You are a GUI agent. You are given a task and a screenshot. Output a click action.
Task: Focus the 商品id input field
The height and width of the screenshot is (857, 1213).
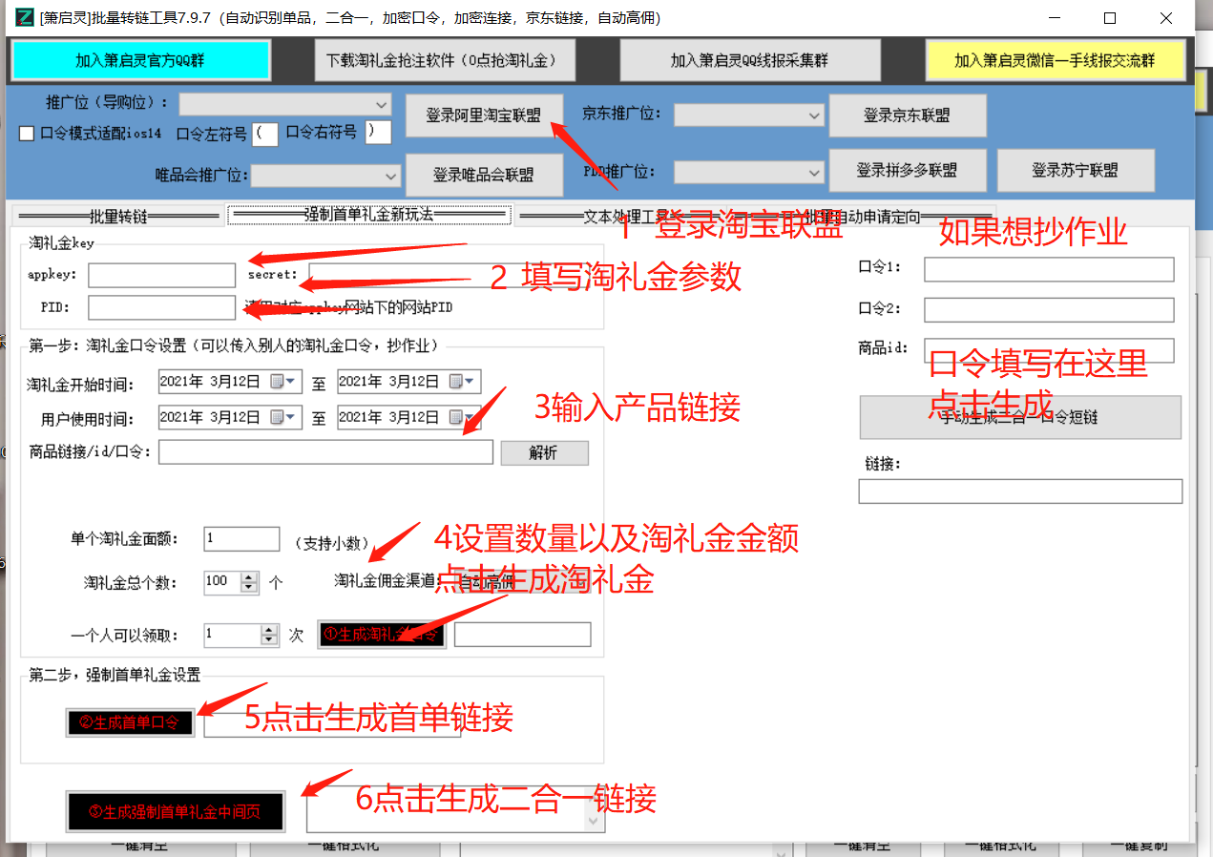tap(1049, 350)
